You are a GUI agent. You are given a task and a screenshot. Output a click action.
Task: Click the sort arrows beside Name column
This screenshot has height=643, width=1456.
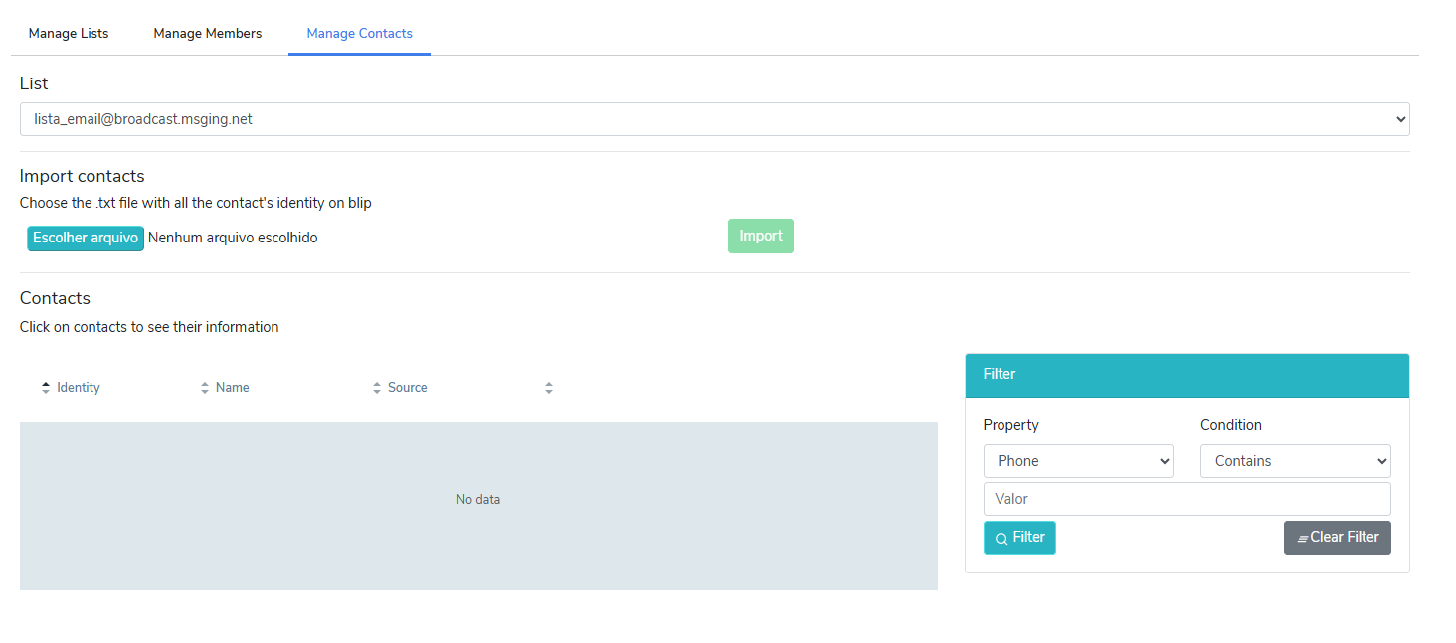click(x=205, y=388)
